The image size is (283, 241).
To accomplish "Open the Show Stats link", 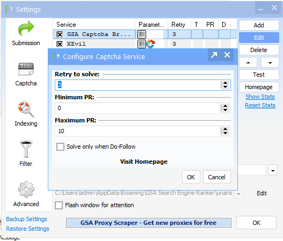I will 260,97.
